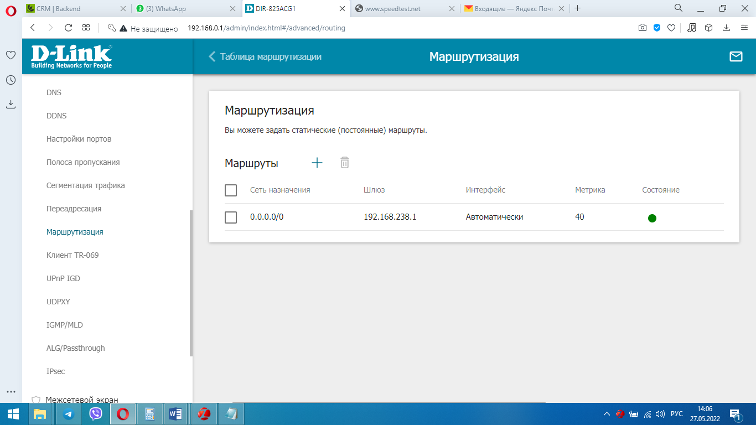The height and width of the screenshot is (425, 756).
Task: Open Opera history clock in sidebar
Action: (11, 80)
